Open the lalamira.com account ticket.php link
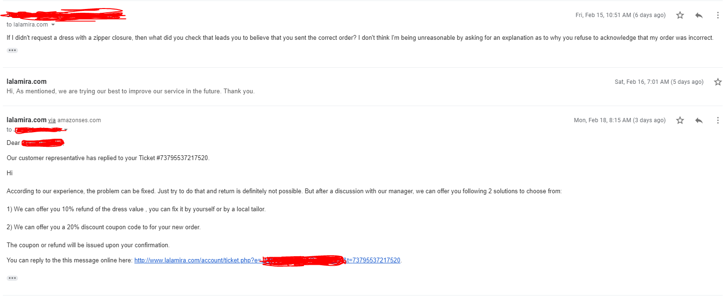Viewport: 726px width, 296px height. pos(268,260)
